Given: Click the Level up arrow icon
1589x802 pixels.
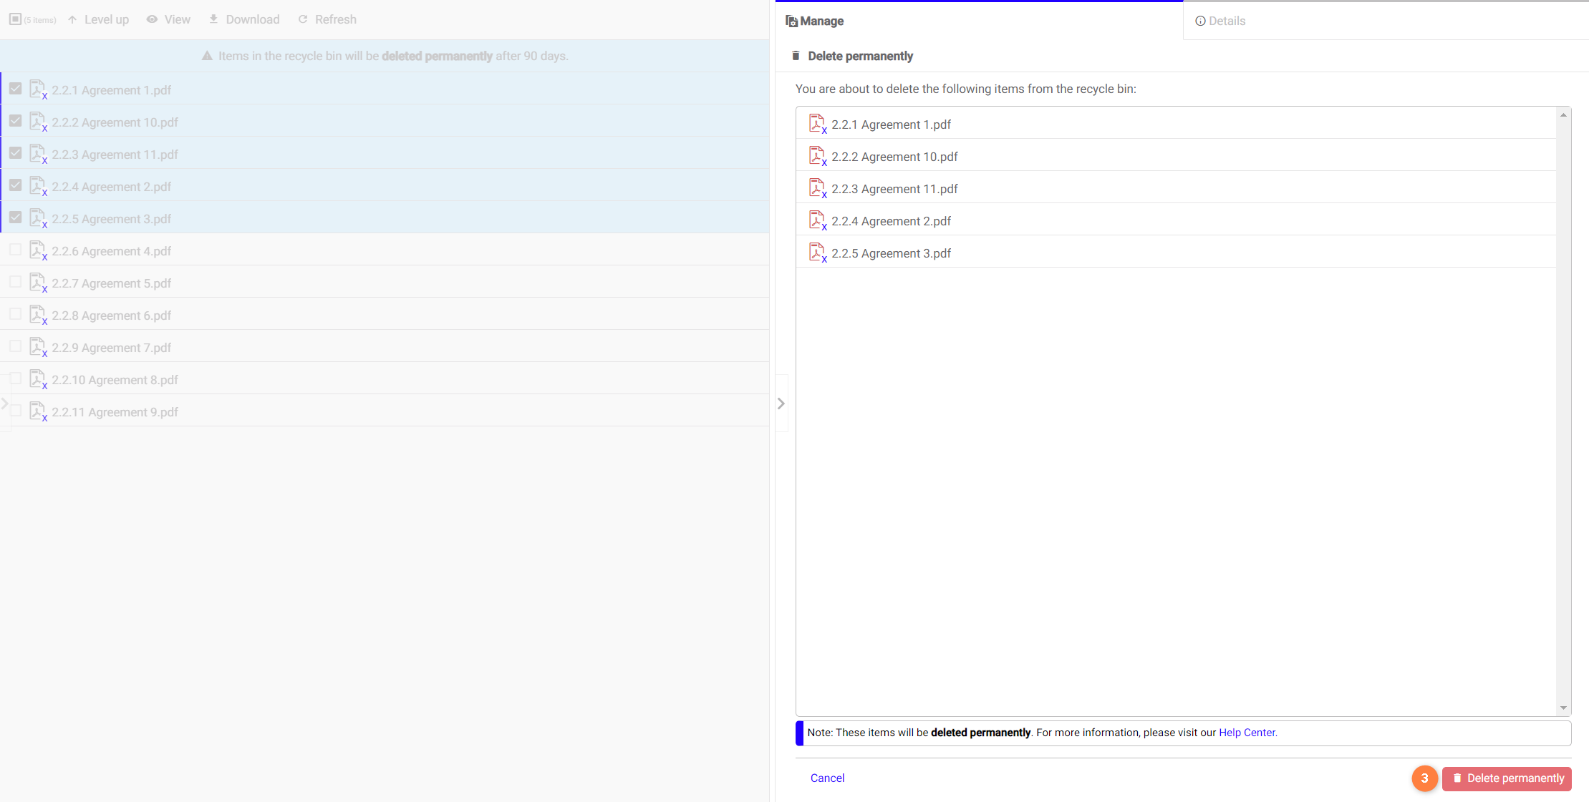Looking at the screenshot, I should pos(72,19).
